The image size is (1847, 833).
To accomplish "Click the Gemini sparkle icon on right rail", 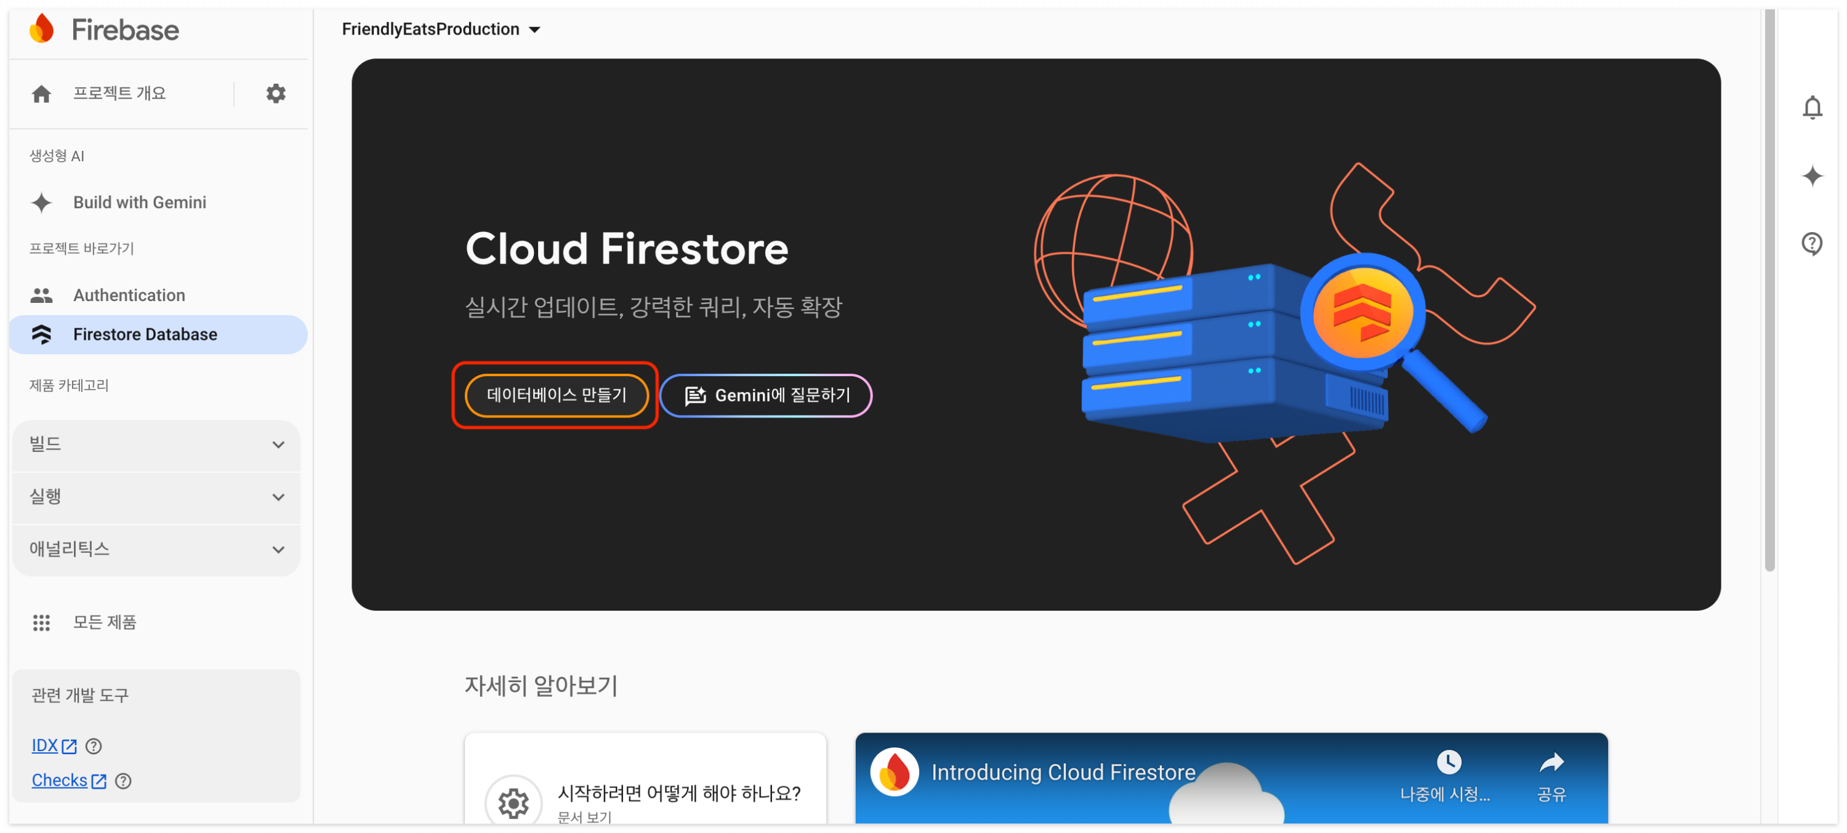I will click(1811, 175).
